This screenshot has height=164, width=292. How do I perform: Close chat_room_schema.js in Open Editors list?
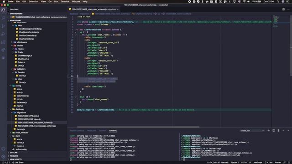click(x=11, y=17)
